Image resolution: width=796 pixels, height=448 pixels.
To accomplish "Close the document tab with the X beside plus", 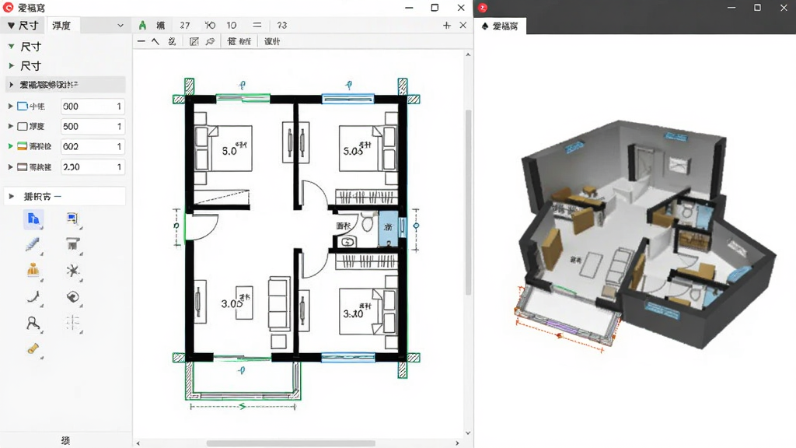I will (x=463, y=25).
